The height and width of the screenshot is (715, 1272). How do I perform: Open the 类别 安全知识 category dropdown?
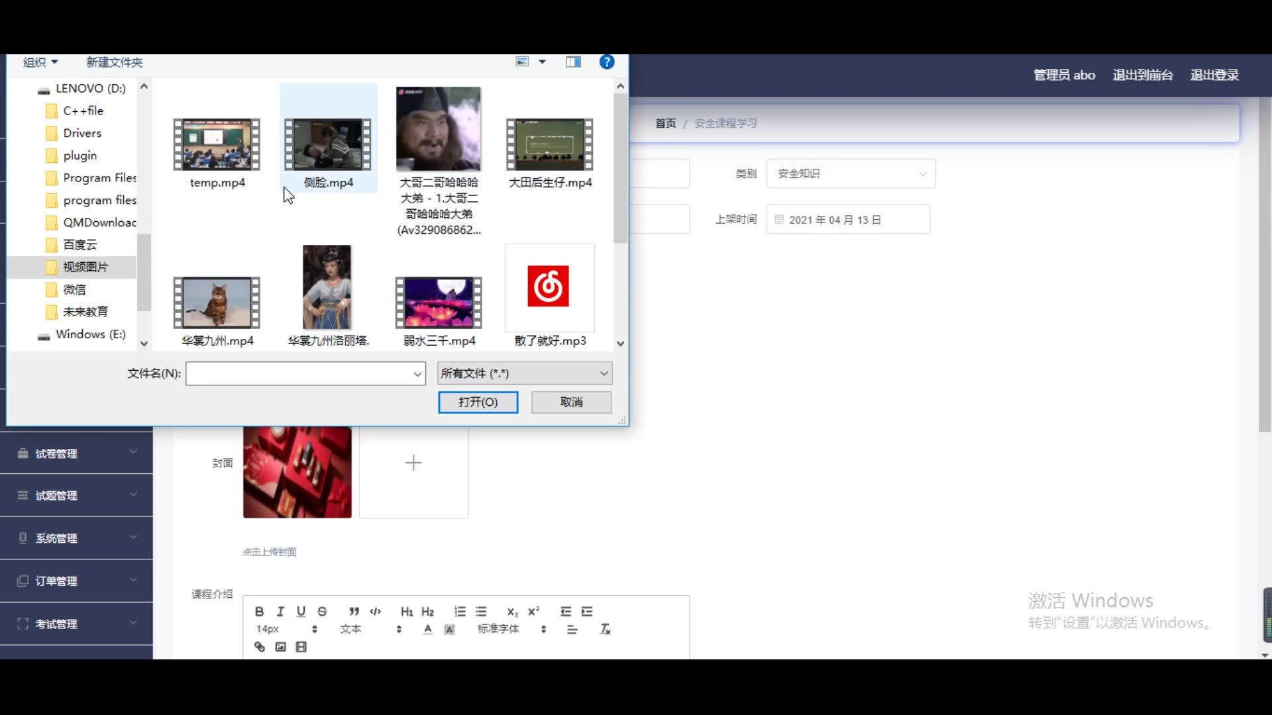click(x=851, y=173)
